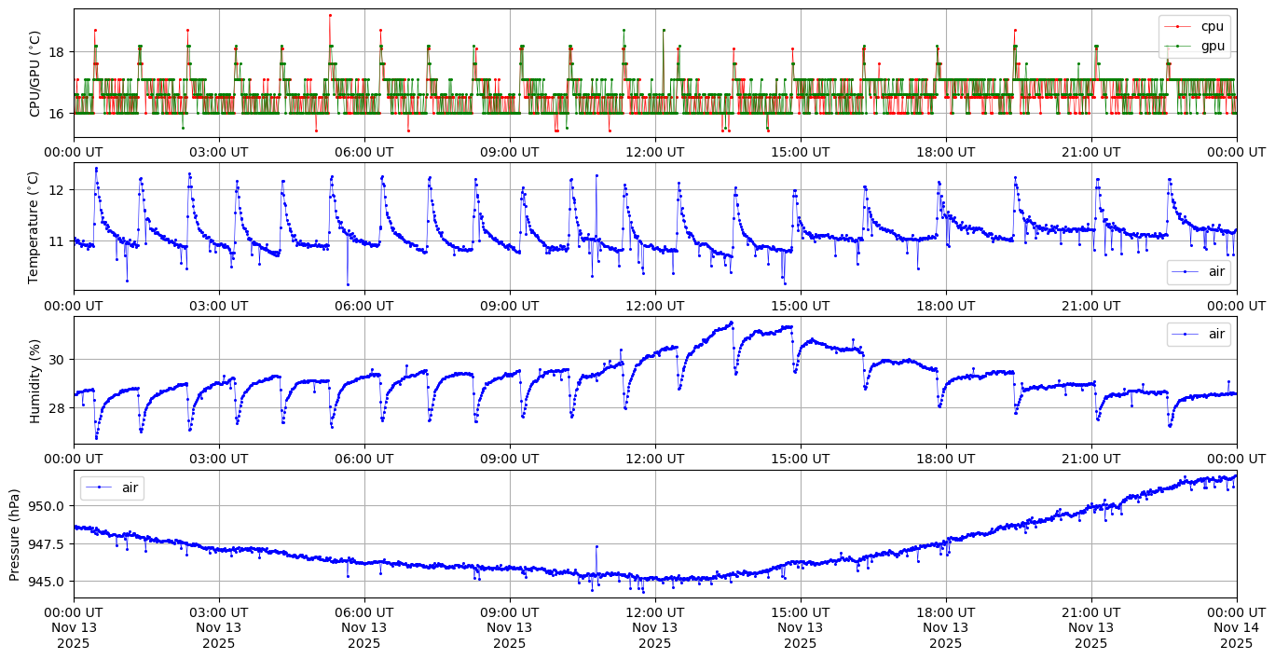Click the Temperature (°C) y-axis label
The height and width of the screenshot is (659, 1275).
coord(35,227)
